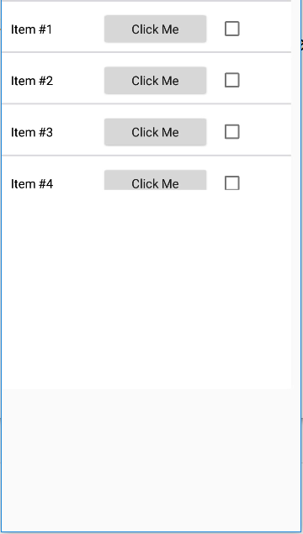Select the Item #4 'Click Me' button
The height and width of the screenshot is (534, 303).
pos(156,180)
